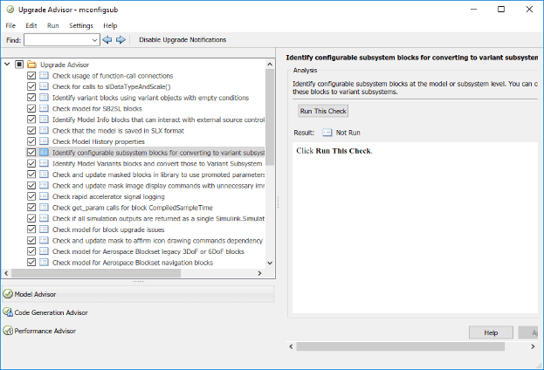Click the Performance Advisor icon
This screenshot has height=370, width=544.
pos(8,331)
